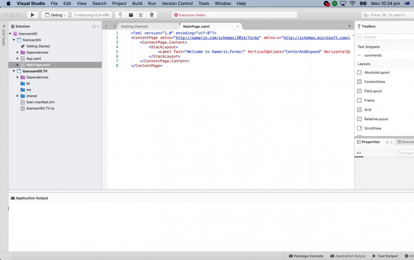Open tizen-manifest.xml in solution tree

coord(40,102)
